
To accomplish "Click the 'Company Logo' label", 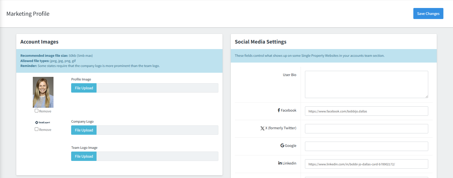I will pyautogui.click(x=82, y=122).
